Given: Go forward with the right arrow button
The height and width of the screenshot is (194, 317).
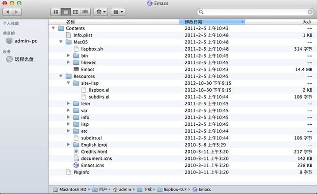Looking at the screenshot, I should pyautogui.click(x=17, y=12).
